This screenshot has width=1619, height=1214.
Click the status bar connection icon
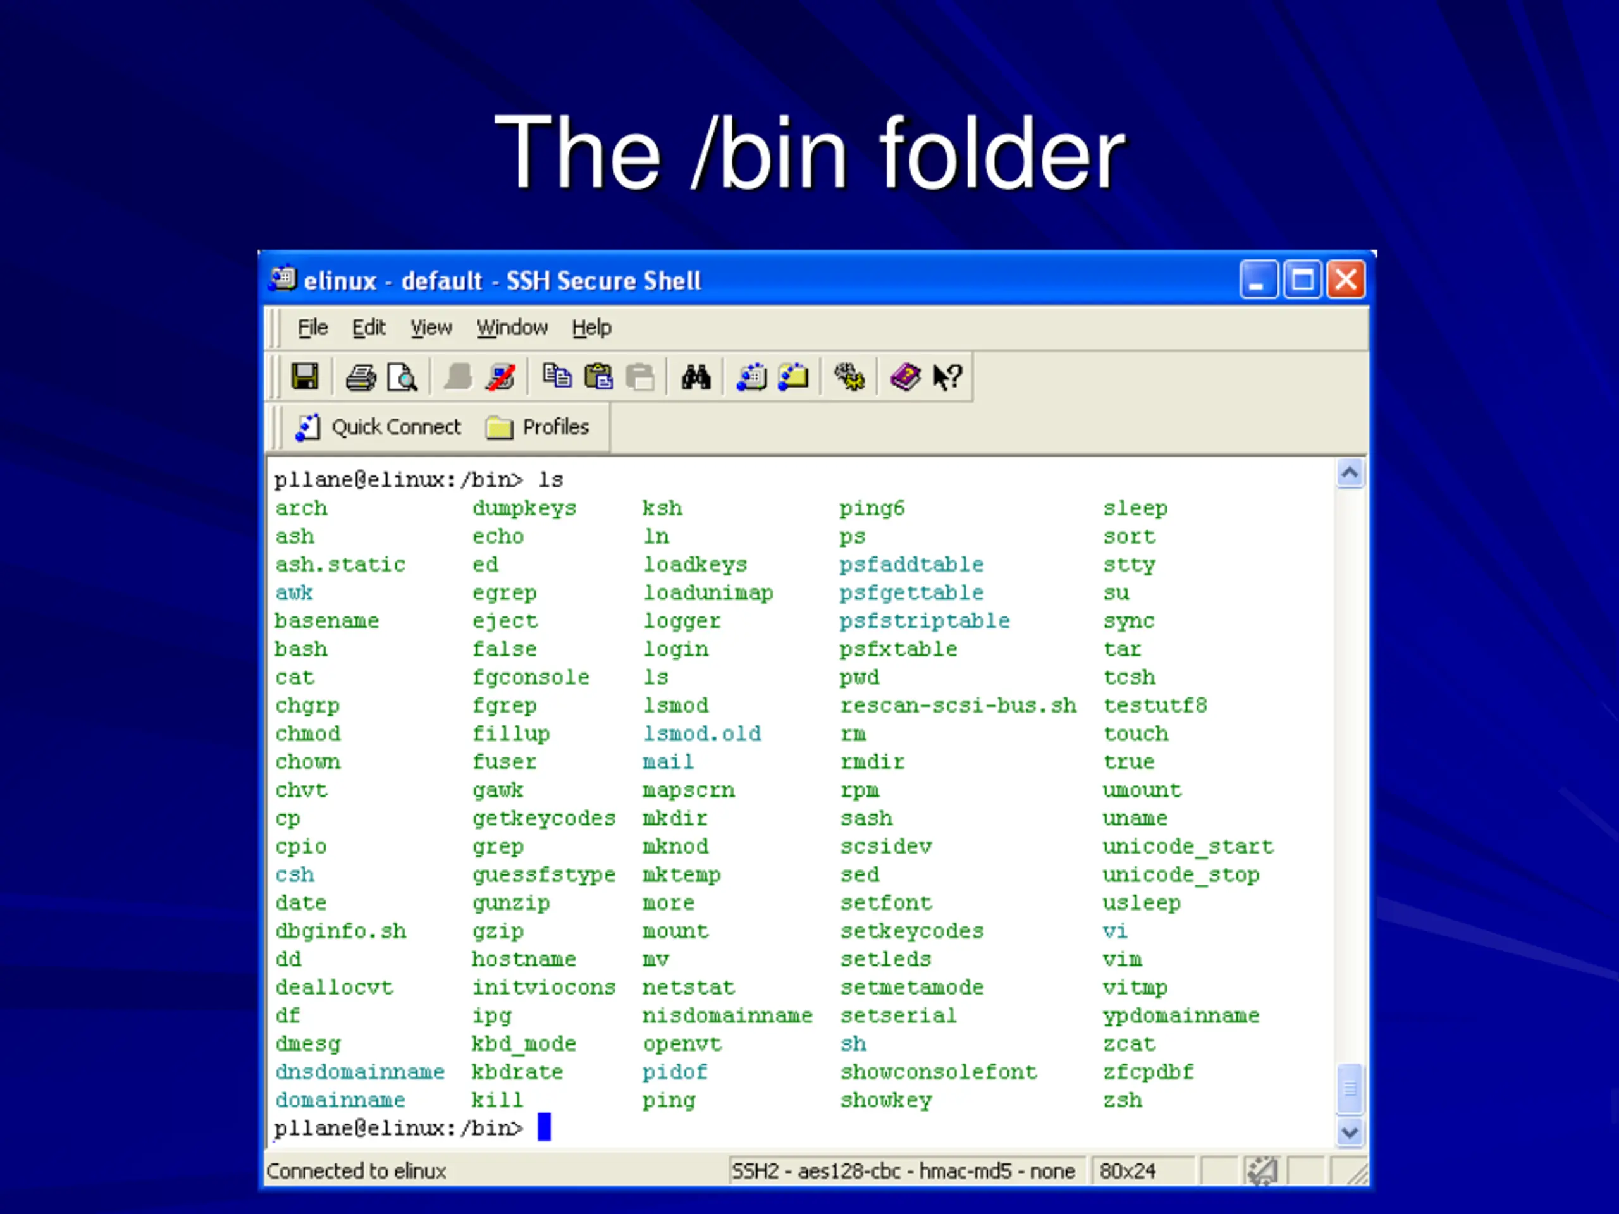click(1262, 1170)
